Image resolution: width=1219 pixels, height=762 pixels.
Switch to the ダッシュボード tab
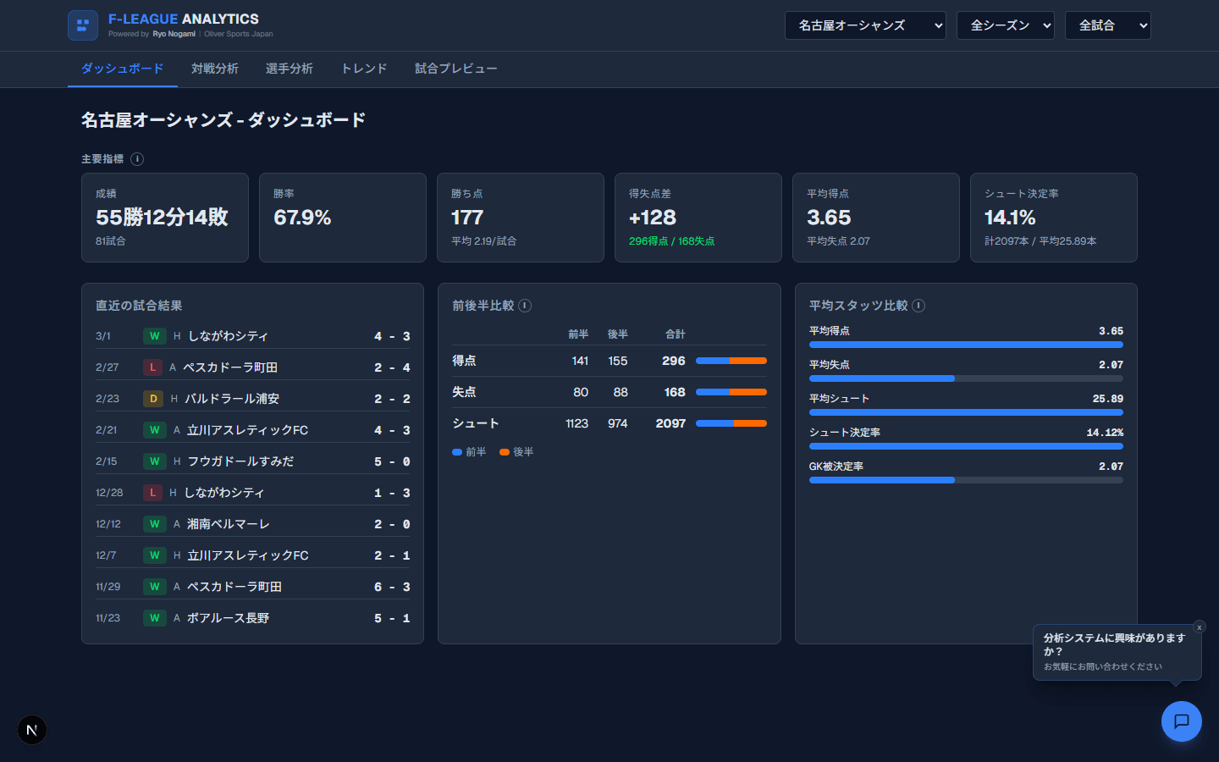123,69
